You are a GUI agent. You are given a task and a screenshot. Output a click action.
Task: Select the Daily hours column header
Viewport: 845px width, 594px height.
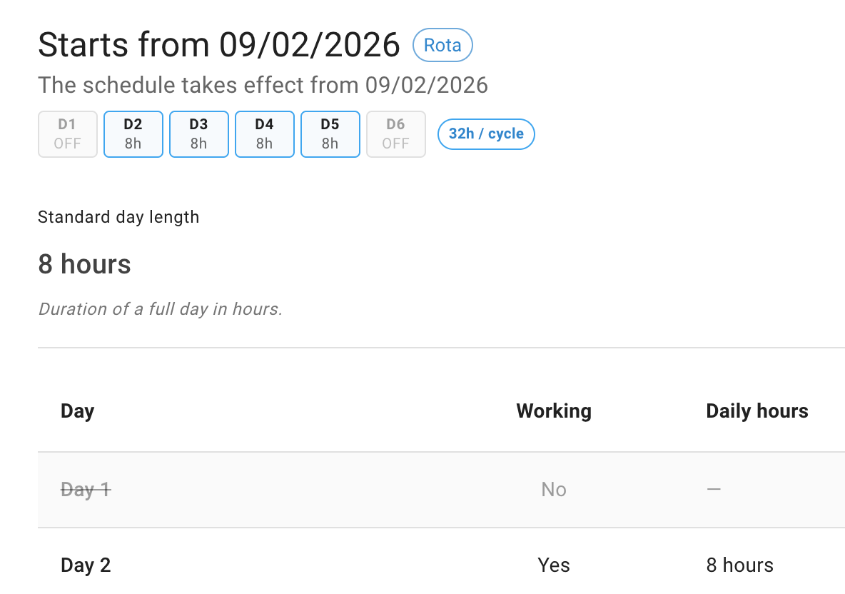[x=757, y=411]
